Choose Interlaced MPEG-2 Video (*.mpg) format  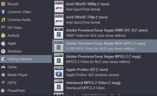coord(104,85)
